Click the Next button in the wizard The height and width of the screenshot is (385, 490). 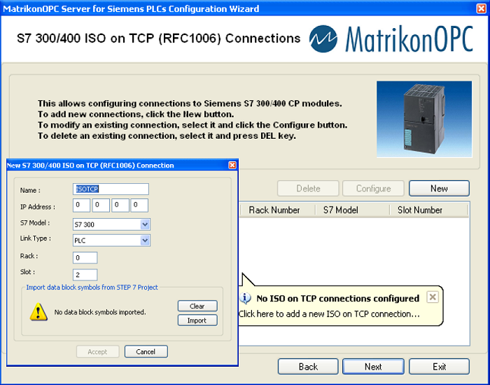click(x=373, y=367)
